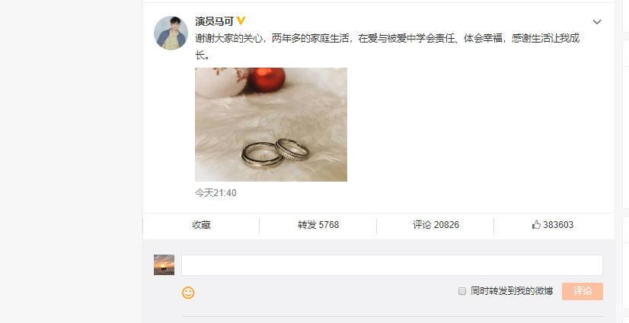Tick the 同时转发到我的微博 checkbox
The width and height of the screenshot is (629, 323).
click(x=462, y=291)
